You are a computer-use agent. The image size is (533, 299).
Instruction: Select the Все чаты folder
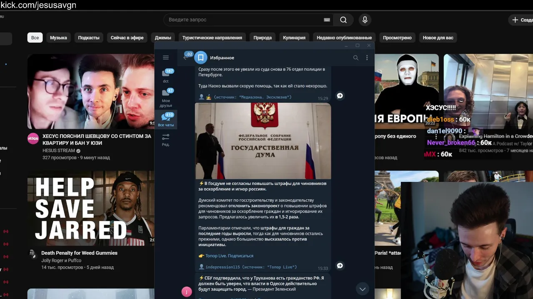tap(166, 119)
